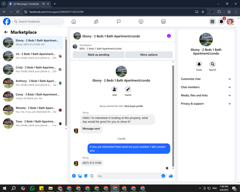Viewport: 240px width, 192px height.
Task: Send a thumbs-up like
Action: point(171,176)
